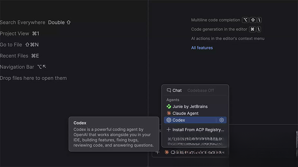Click the Drop files here to open them text
This screenshot has width=298, height=167.
33,78
